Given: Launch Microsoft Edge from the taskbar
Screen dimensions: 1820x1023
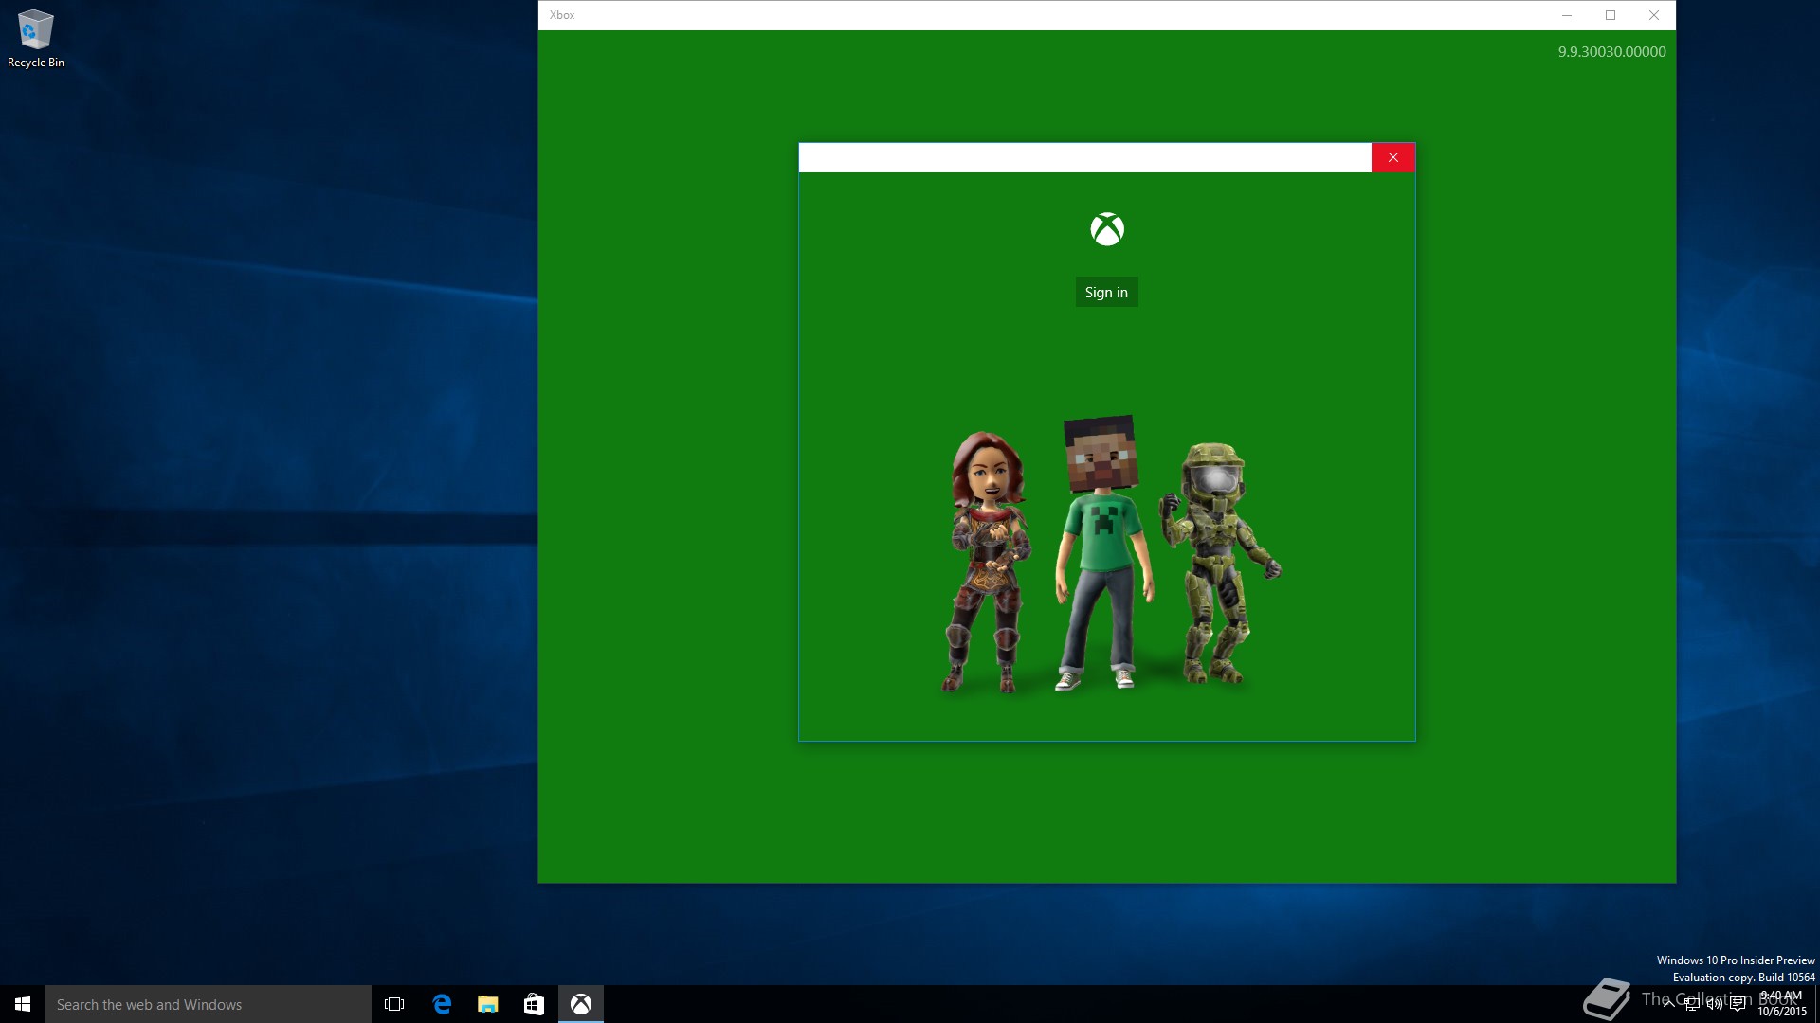Looking at the screenshot, I should (x=442, y=1004).
